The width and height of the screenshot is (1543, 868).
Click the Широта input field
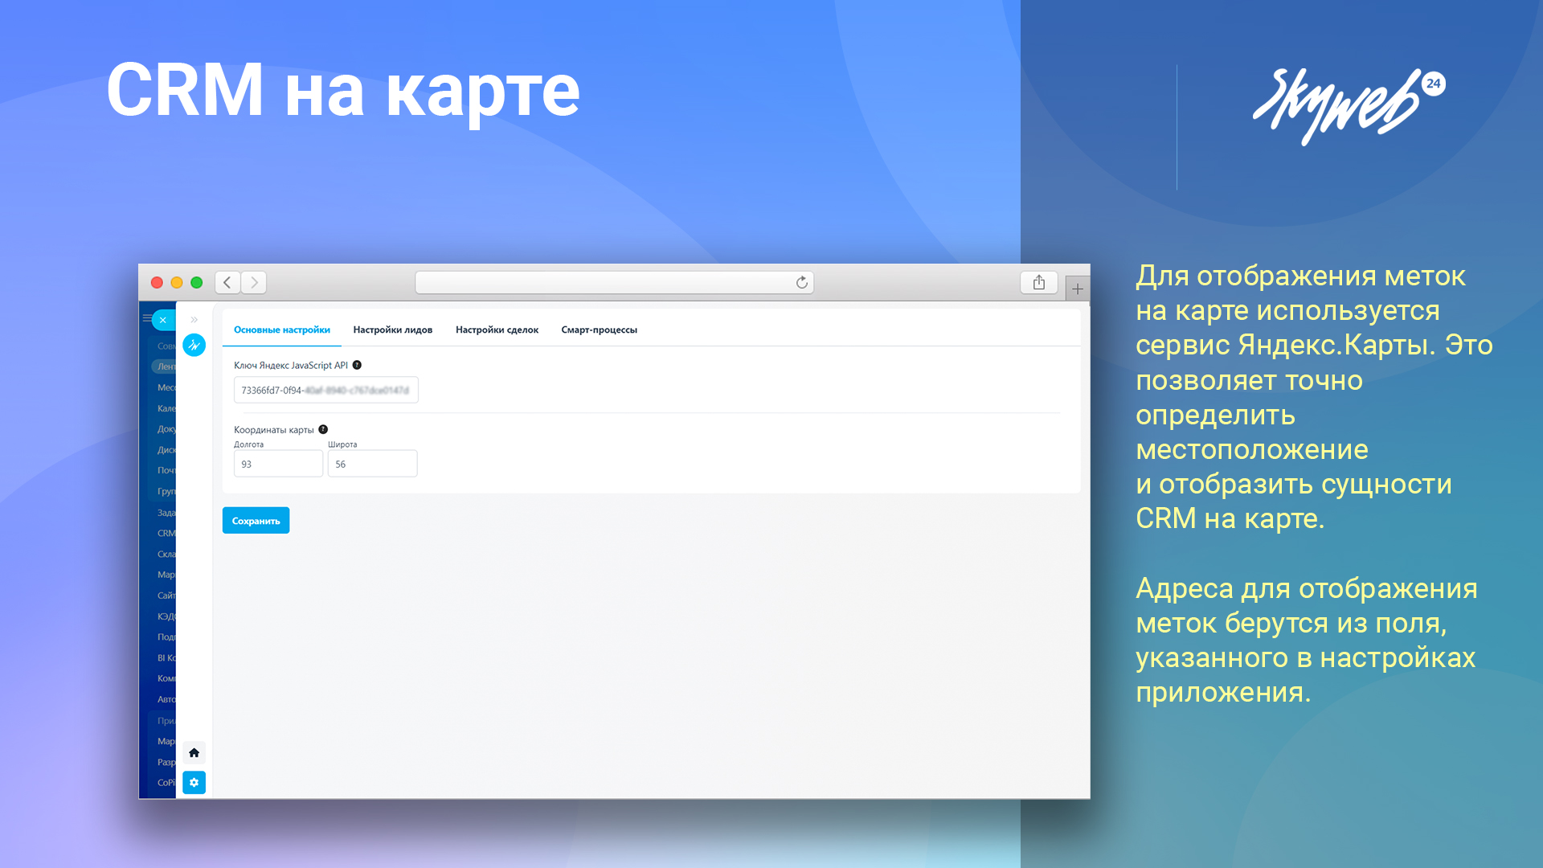point(372,464)
